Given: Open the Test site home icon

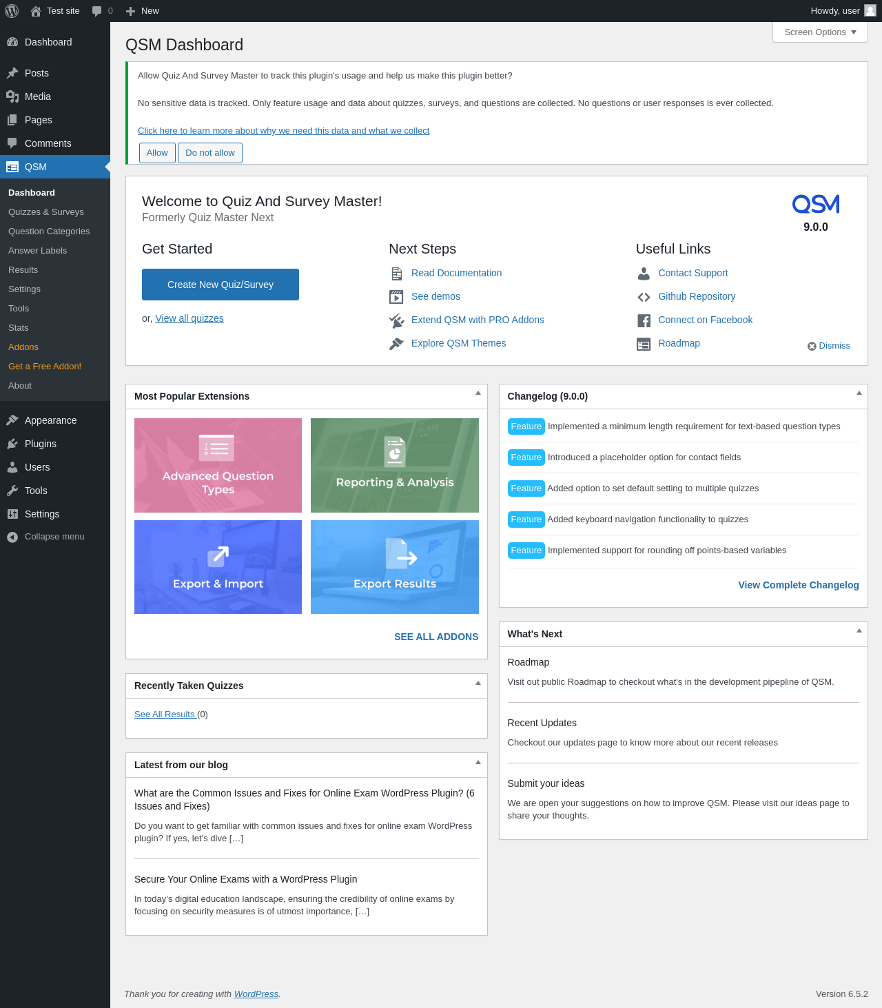Looking at the screenshot, I should (x=36, y=11).
